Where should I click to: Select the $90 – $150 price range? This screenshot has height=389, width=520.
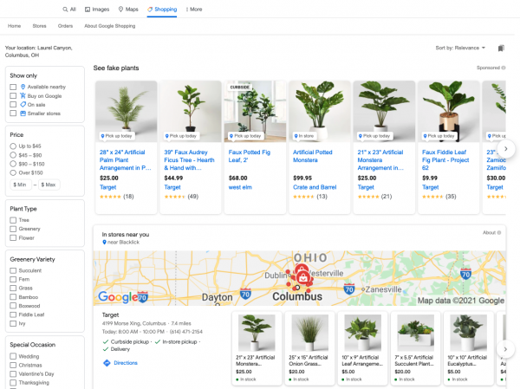13,164
